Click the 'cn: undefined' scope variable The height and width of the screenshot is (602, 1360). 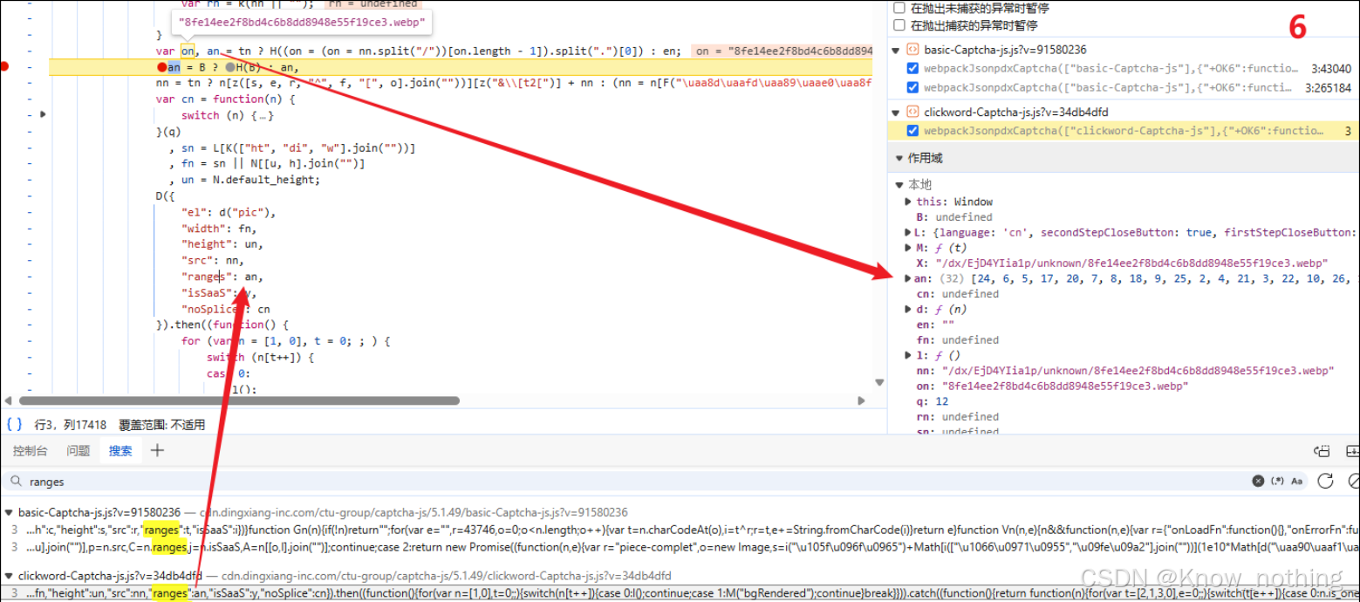pos(958,294)
